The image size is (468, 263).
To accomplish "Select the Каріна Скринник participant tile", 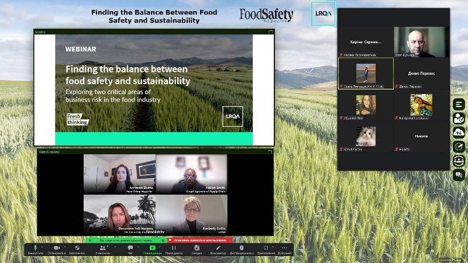I will (x=366, y=41).
